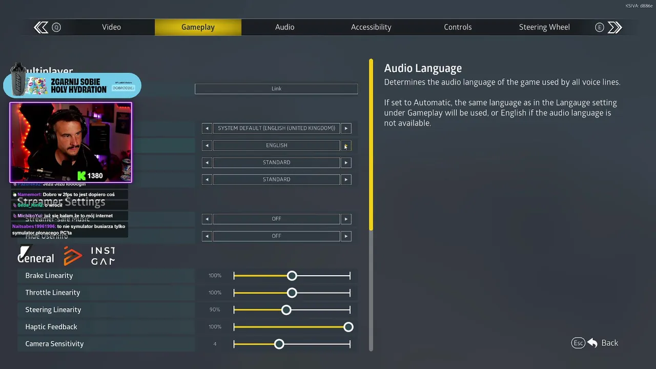
Task: Switch to the Audio tab
Action: point(284,27)
